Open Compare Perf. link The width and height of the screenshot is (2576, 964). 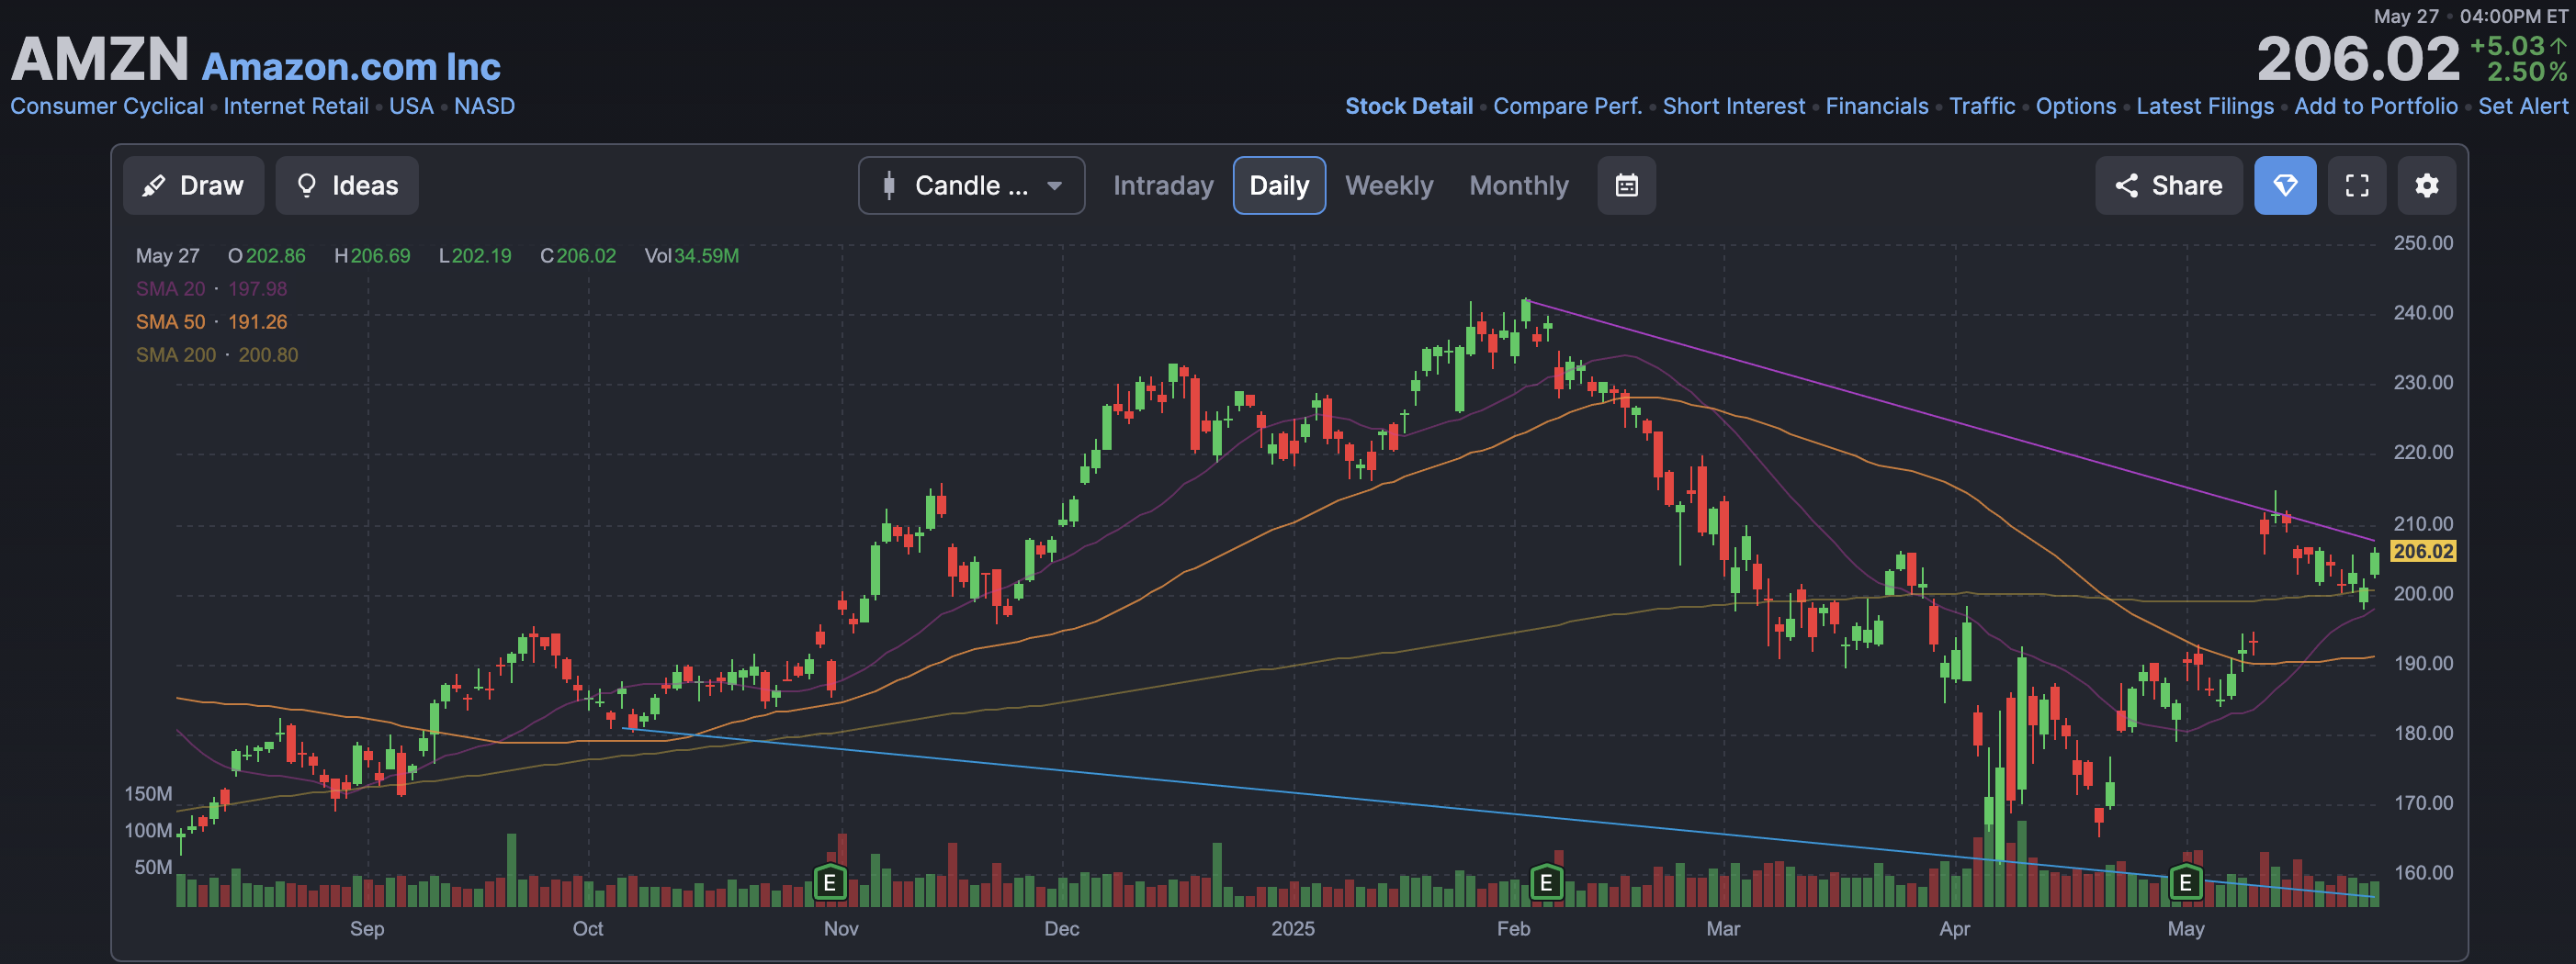[x=1567, y=106]
